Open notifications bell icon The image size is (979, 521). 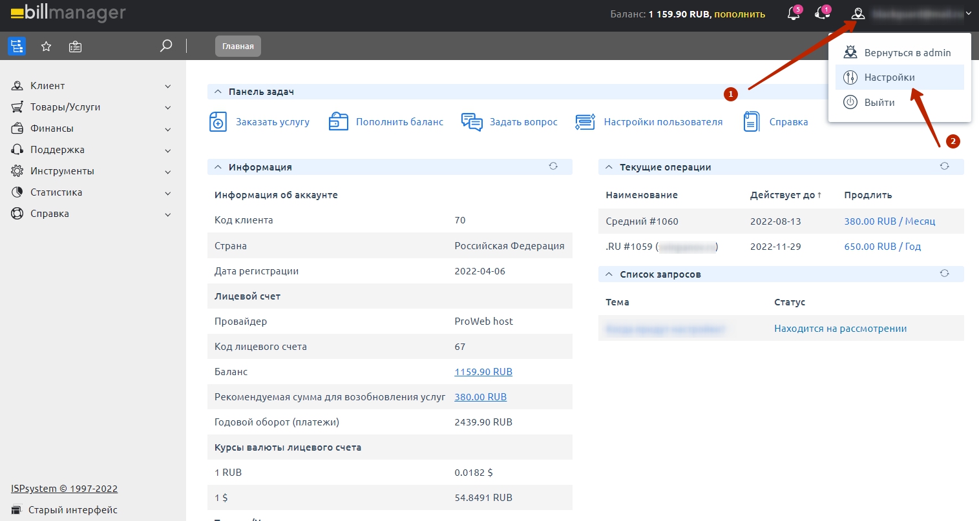click(794, 14)
